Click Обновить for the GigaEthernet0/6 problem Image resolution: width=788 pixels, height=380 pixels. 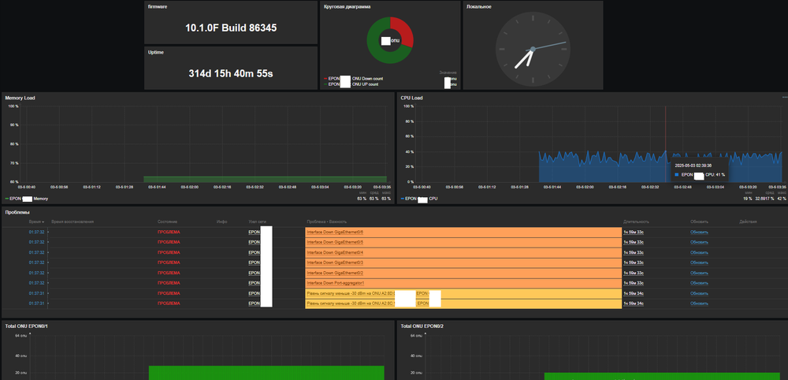point(699,233)
